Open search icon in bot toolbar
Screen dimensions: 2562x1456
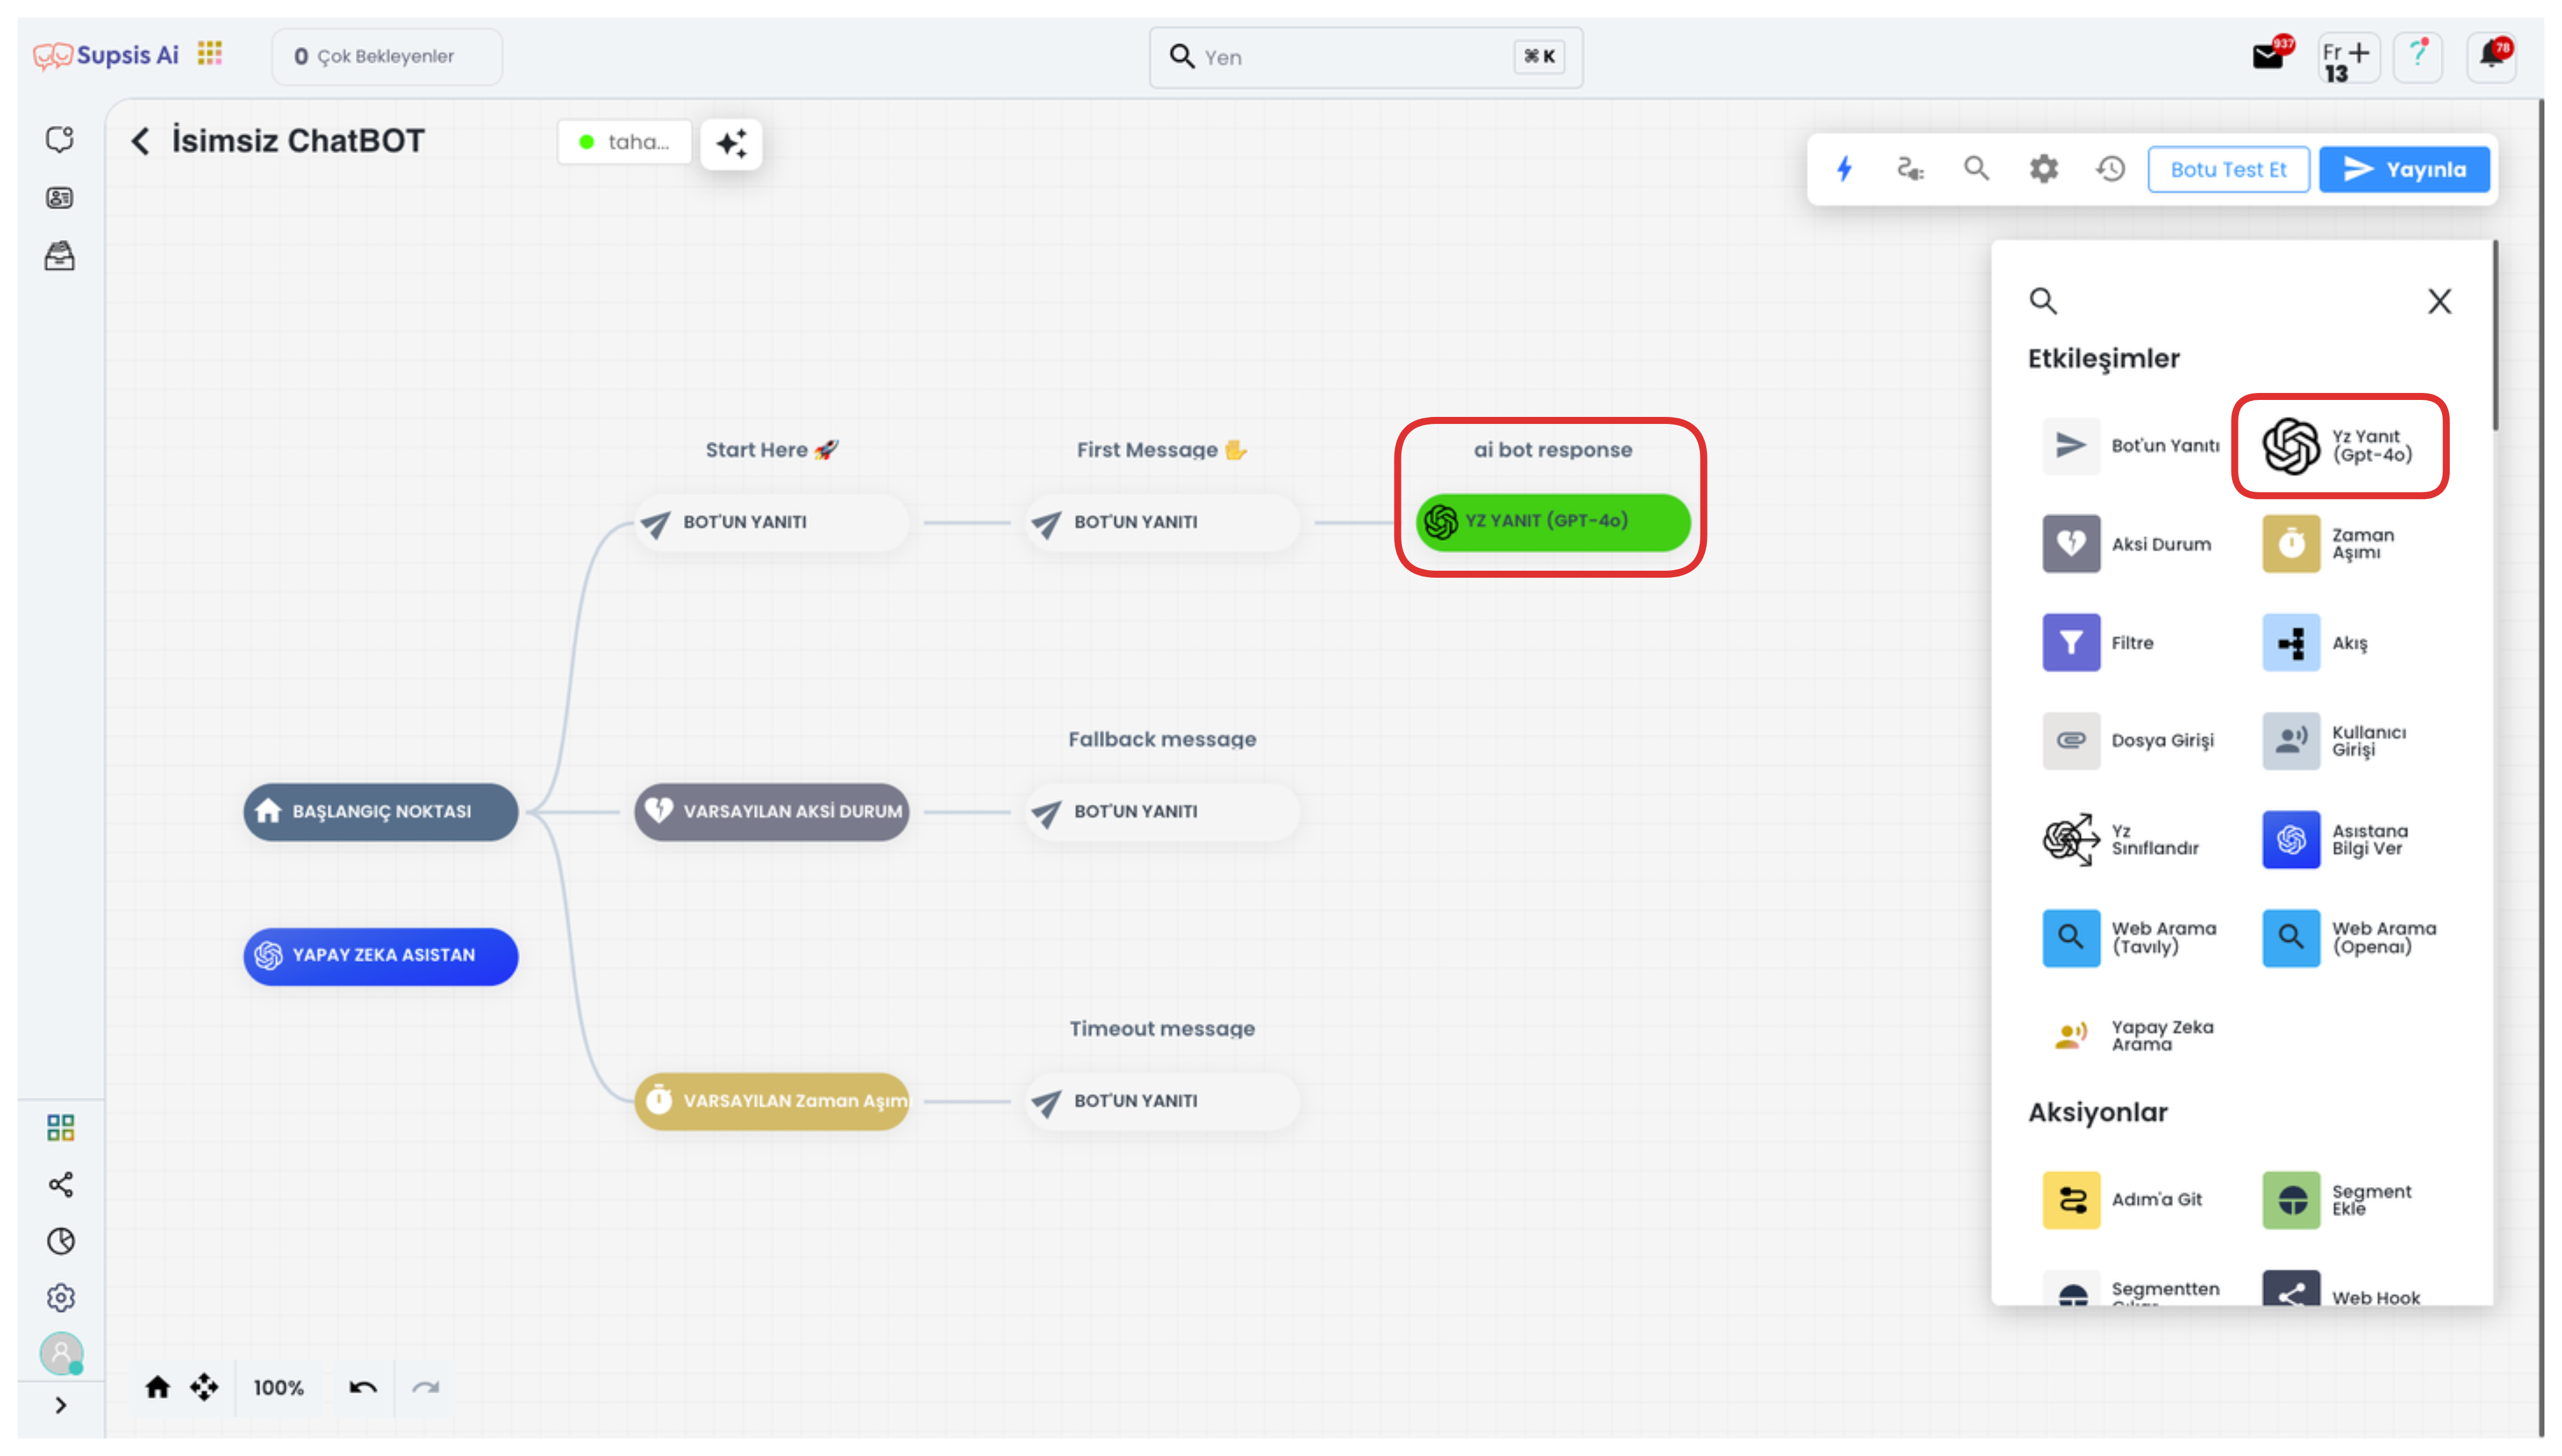1976,168
